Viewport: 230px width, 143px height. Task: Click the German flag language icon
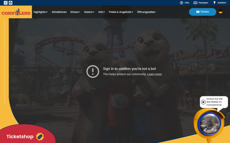tap(220, 11)
